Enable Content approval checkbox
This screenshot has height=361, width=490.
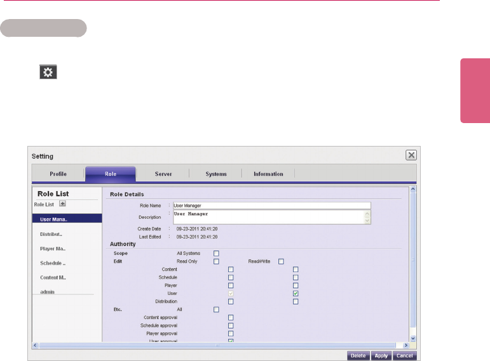tap(231, 317)
